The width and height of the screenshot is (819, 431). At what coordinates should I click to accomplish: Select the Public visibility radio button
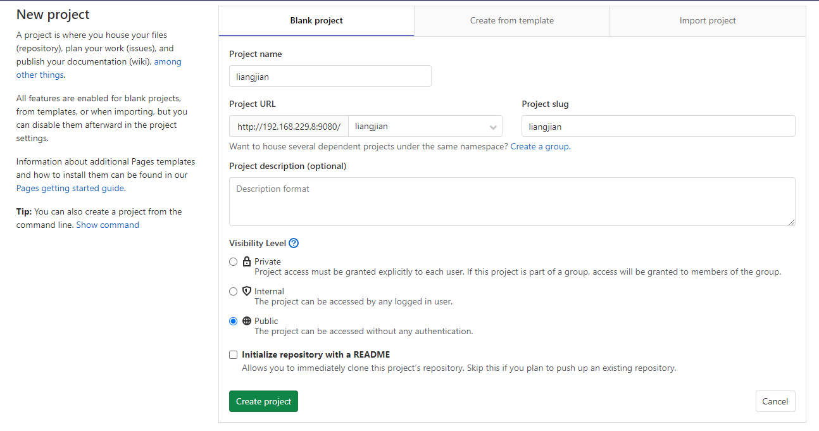234,321
